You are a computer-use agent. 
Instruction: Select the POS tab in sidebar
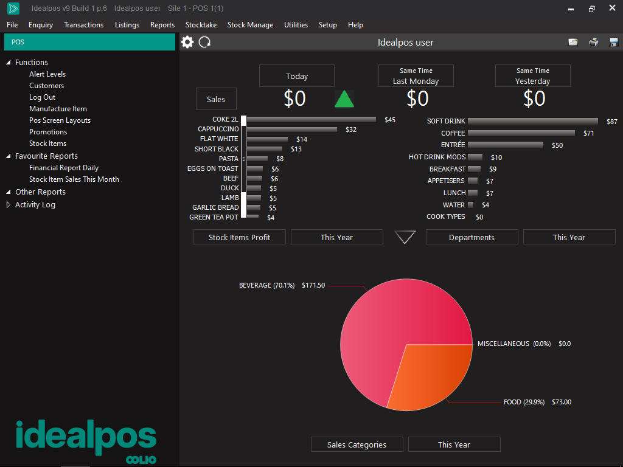(x=89, y=42)
